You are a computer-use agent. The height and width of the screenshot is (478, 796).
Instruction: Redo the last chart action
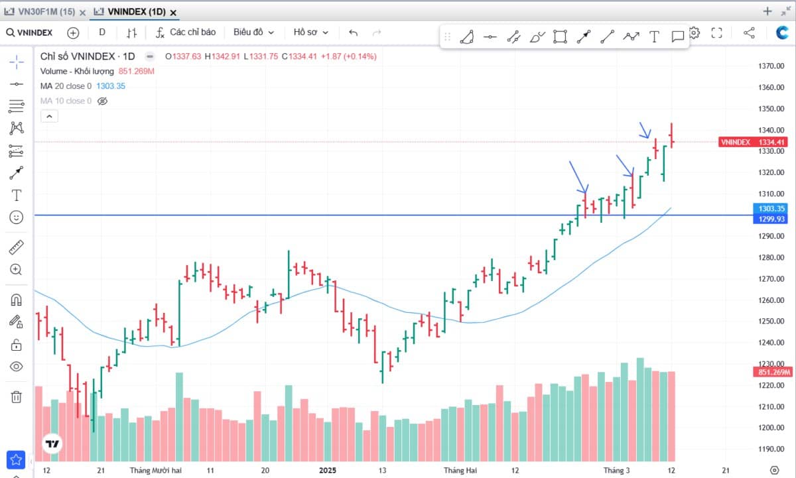pyautogui.click(x=377, y=32)
